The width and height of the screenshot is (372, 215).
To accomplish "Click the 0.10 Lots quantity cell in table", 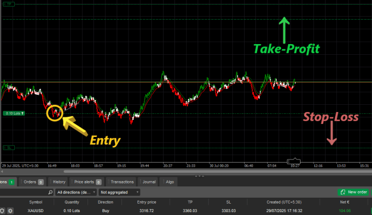I will (71, 211).
